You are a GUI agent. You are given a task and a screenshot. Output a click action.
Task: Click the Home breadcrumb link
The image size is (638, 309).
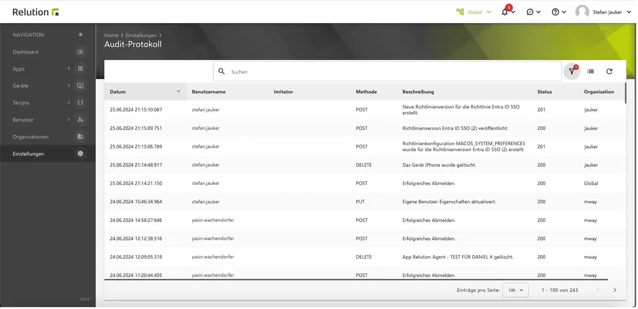(x=112, y=35)
